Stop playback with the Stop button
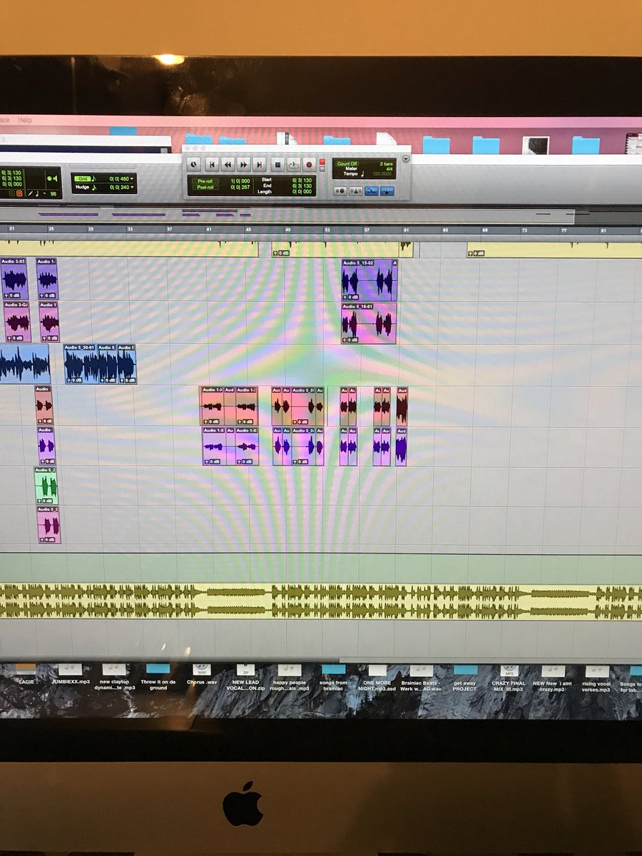 tap(278, 164)
